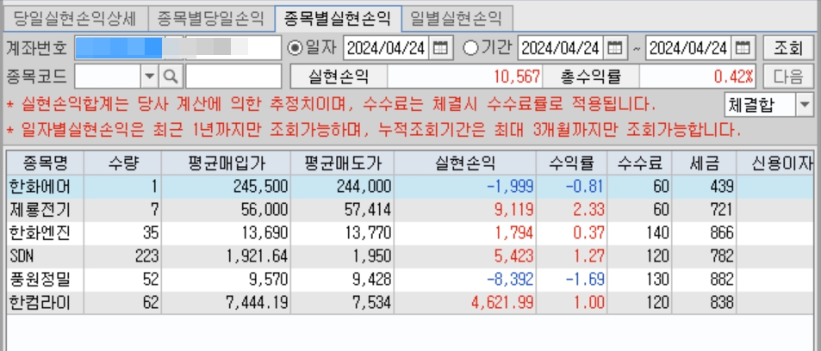
Task: Sort by 실현손익 column header
Action: coord(465,163)
